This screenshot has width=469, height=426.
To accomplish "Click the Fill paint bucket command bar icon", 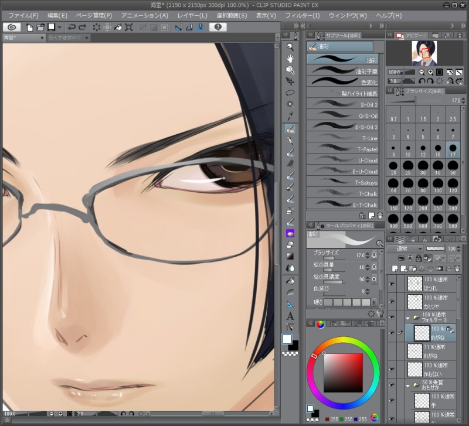I will pos(118,27).
